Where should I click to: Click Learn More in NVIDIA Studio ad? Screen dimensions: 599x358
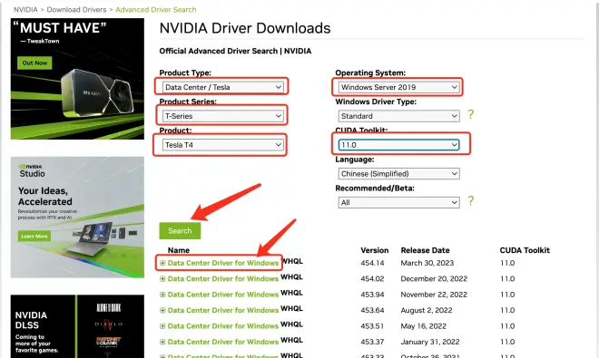(x=34, y=237)
